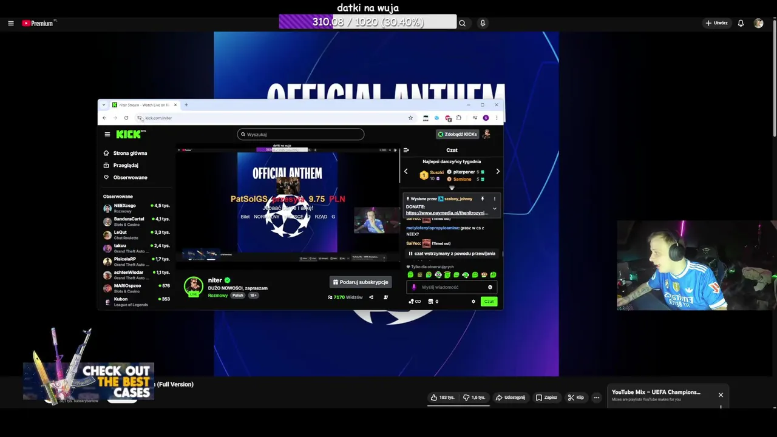
Task: Open Chrome extensions puzzle icon
Action: pos(459,118)
